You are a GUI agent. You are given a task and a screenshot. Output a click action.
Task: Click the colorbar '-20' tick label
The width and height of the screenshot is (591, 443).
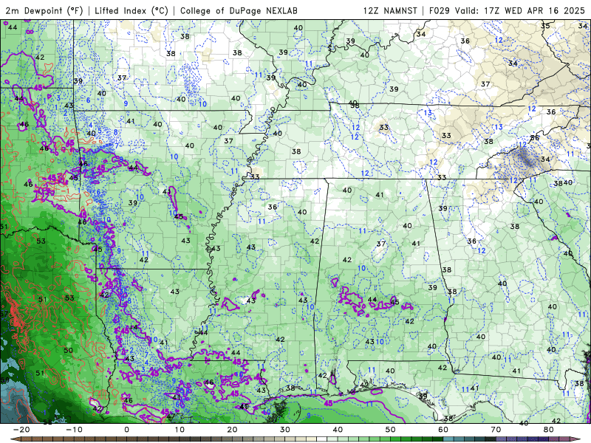pyautogui.click(x=21, y=430)
